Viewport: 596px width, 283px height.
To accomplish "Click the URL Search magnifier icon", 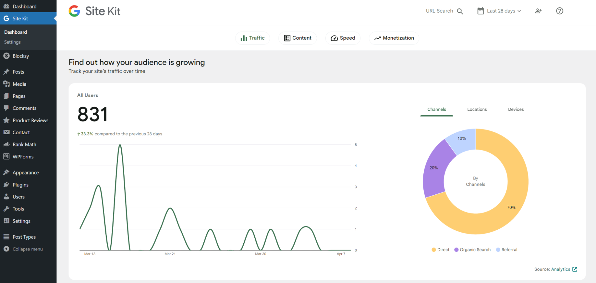I will [460, 11].
